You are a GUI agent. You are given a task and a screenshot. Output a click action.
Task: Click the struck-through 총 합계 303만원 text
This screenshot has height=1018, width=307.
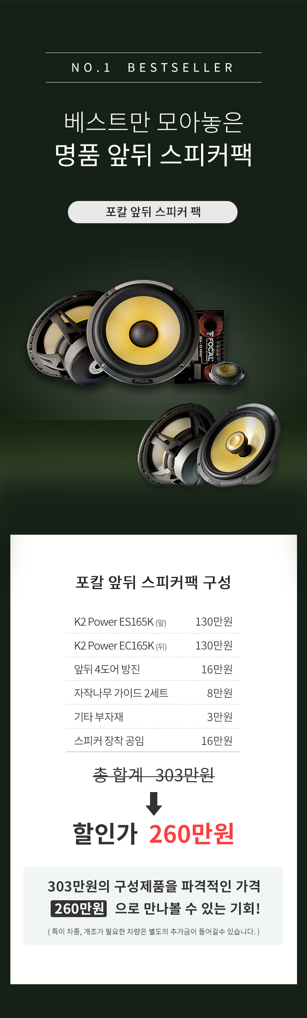(x=153, y=774)
